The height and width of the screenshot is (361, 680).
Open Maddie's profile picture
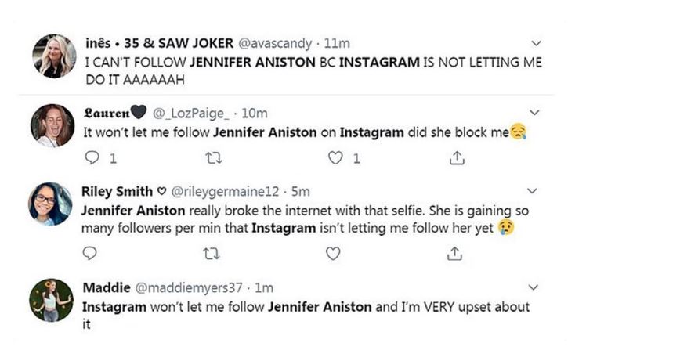[x=52, y=300]
